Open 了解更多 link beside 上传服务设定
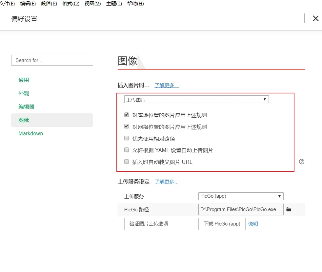The image size is (322, 272). 167,182
